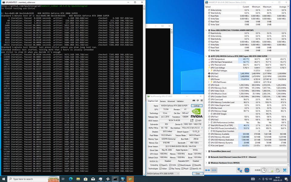291x182 pixels.
Task: Click HWiNFO clock reset-timer icon
Action: click(264, 170)
